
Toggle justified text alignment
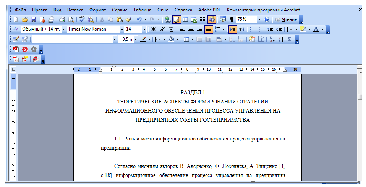click(x=209, y=29)
